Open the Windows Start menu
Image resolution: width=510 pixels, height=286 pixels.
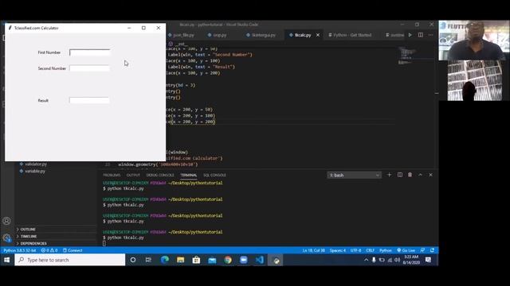click(7, 260)
